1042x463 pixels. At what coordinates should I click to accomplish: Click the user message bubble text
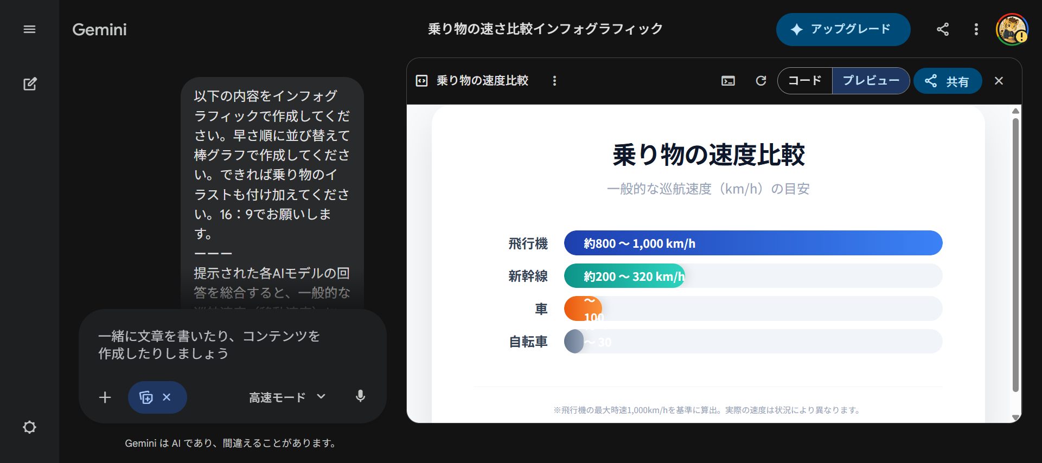click(272, 194)
